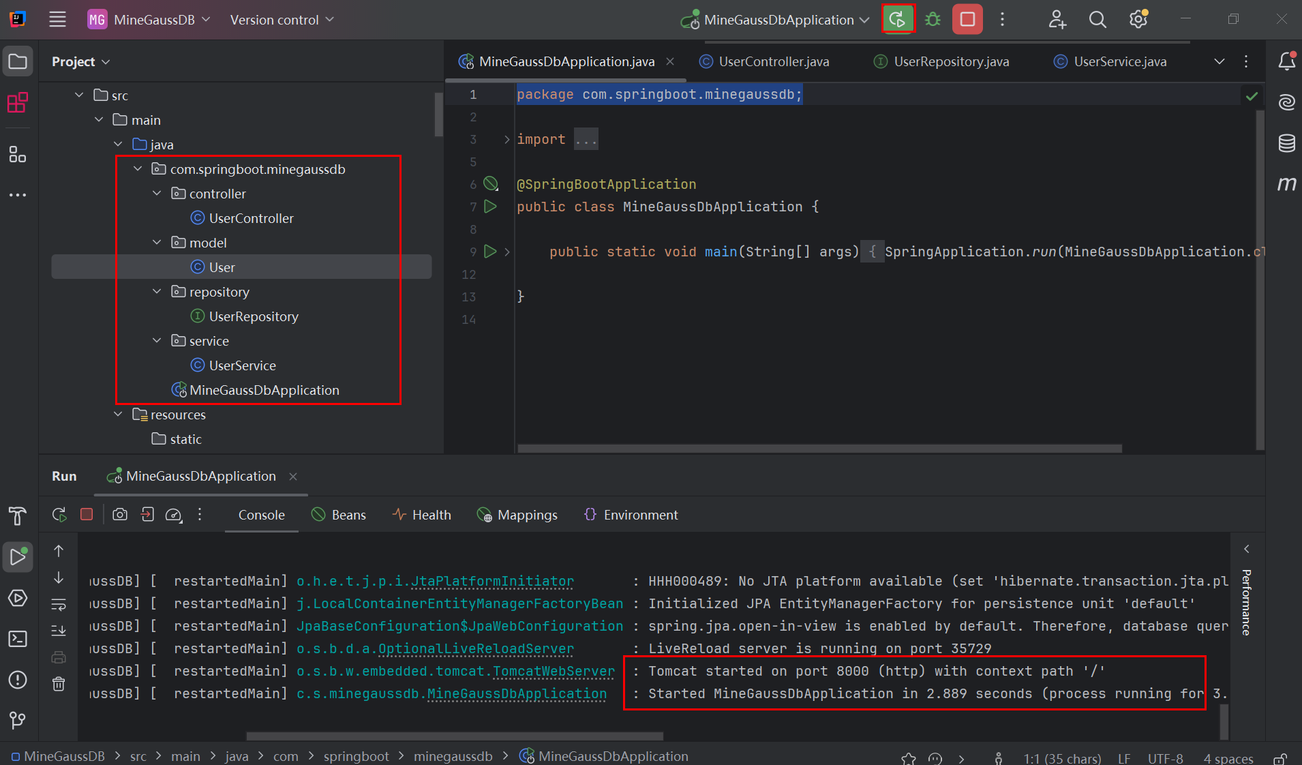The image size is (1302, 765).
Task: Click UTF-8 encoding in status bar
Action: (x=1165, y=758)
